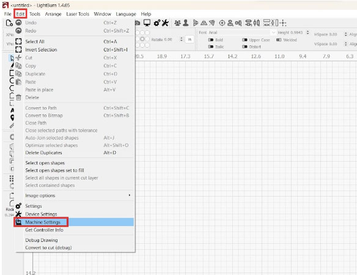Select the bottom-right anchor radio button
The width and height of the screenshot is (357, 275).
point(147,45)
